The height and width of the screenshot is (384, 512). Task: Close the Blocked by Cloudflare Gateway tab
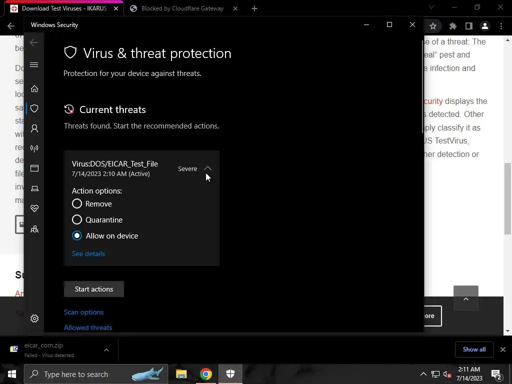click(x=235, y=8)
